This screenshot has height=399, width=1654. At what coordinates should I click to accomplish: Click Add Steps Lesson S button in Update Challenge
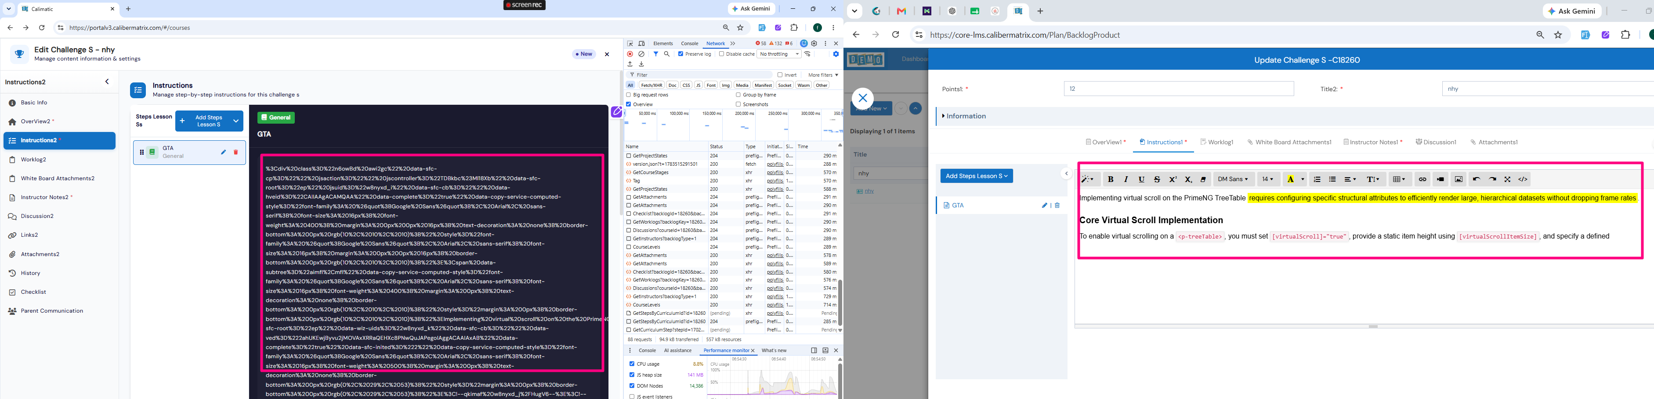(x=977, y=175)
